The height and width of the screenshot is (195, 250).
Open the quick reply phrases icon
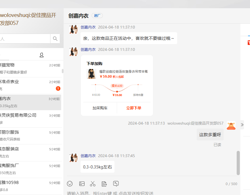coord(104,184)
